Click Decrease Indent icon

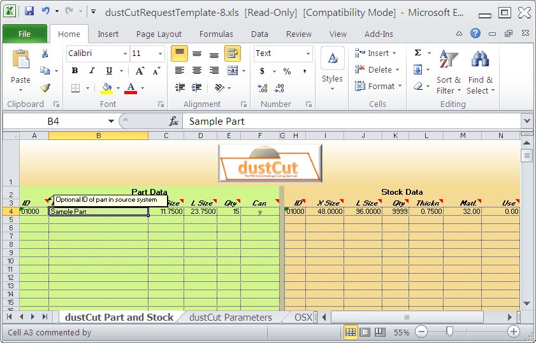point(180,88)
